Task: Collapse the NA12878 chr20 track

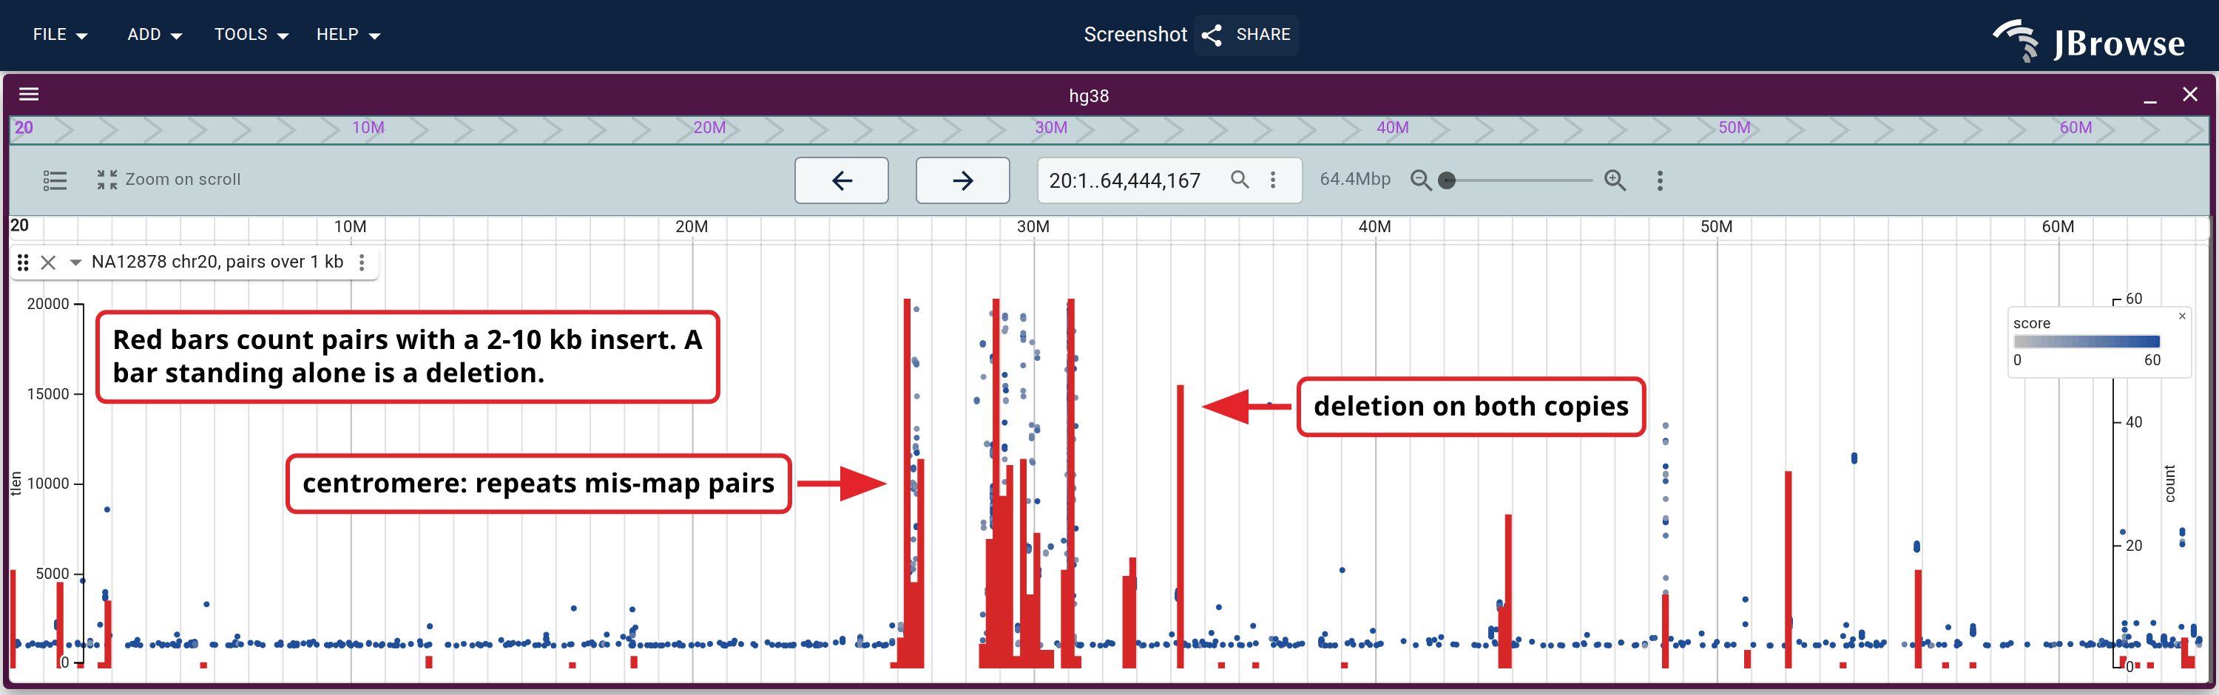Action: tap(75, 262)
